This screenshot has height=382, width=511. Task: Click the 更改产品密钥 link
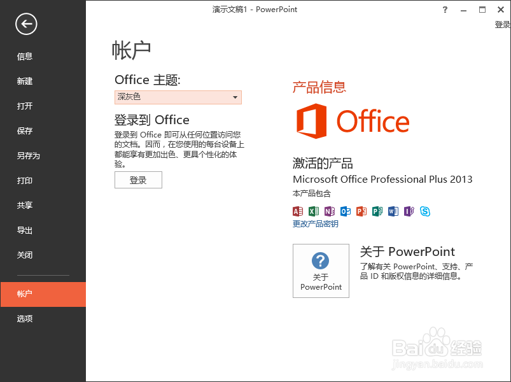[315, 224]
